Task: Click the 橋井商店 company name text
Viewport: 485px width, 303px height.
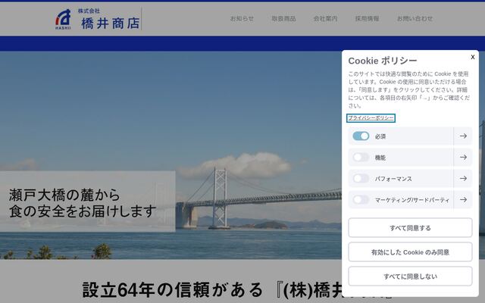Action: click(111, 23)
